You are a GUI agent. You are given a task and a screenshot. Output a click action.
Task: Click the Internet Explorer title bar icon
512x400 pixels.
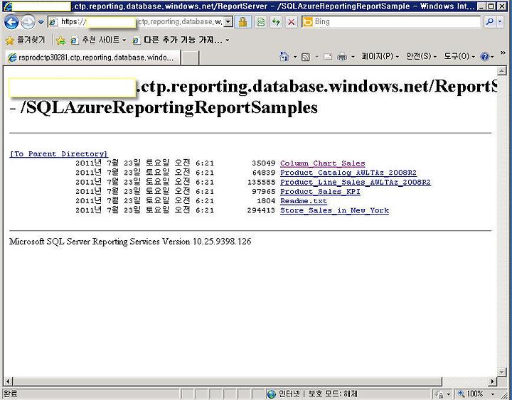[8, 6]
